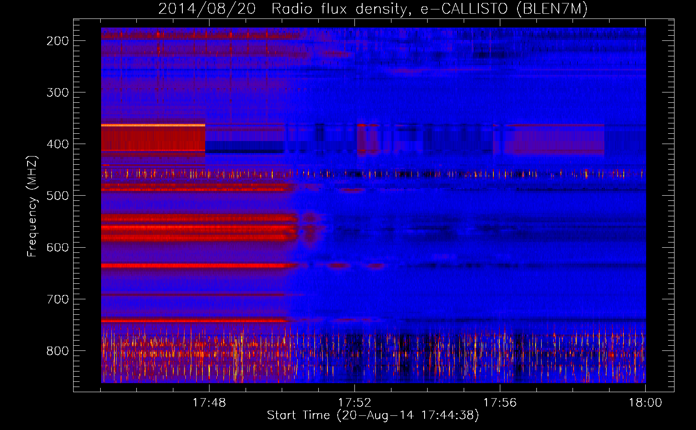Screen dimensions: 696x430
Task: Click the 'Start Time (20-Aug-14 17:44:38)' label
Action: tap(373, 415)
